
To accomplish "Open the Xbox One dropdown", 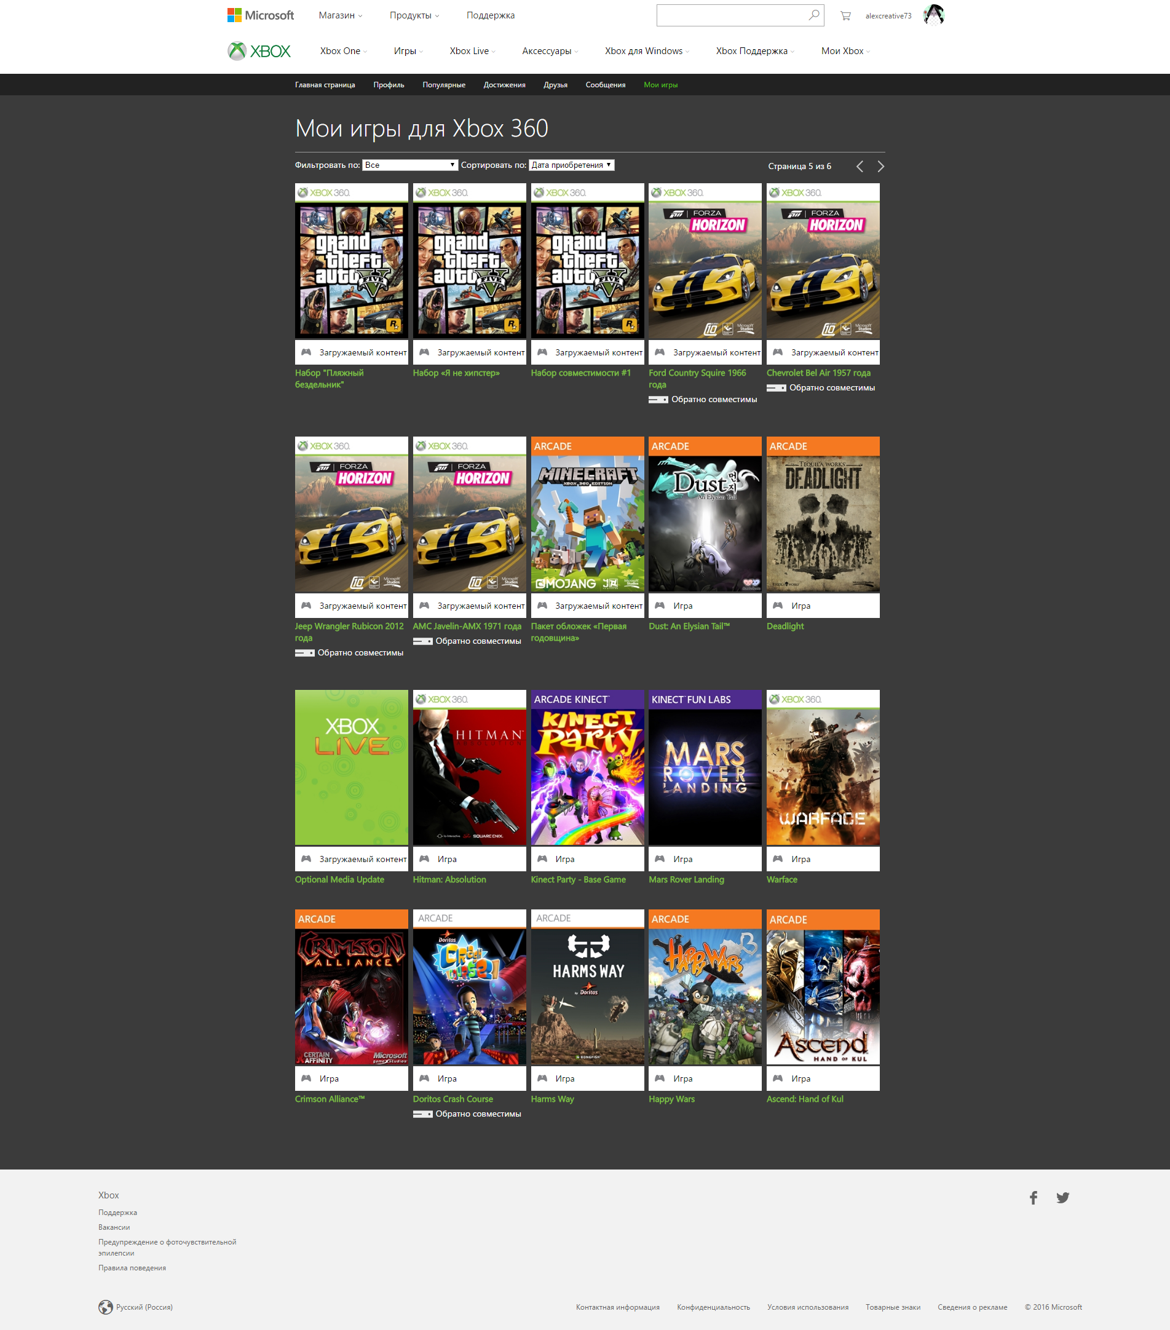I will click(344, 51).
